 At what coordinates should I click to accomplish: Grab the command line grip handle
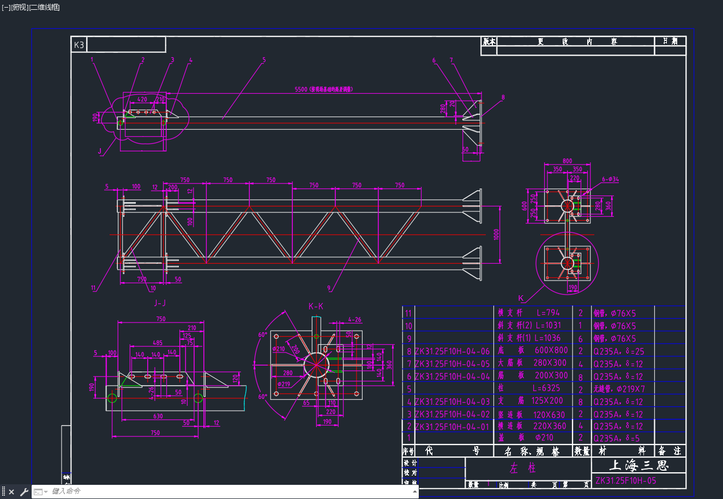pos(4,492)
